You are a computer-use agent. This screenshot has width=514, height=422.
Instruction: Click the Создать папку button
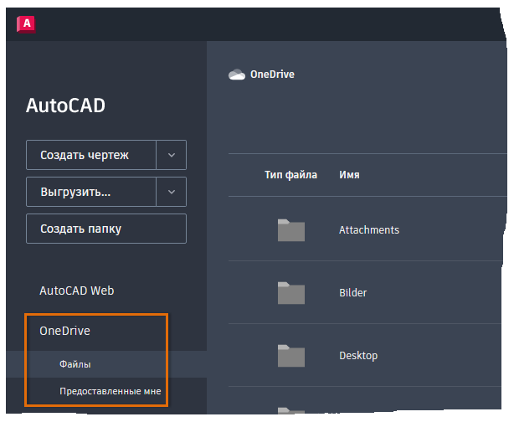(x=106, y=229)
